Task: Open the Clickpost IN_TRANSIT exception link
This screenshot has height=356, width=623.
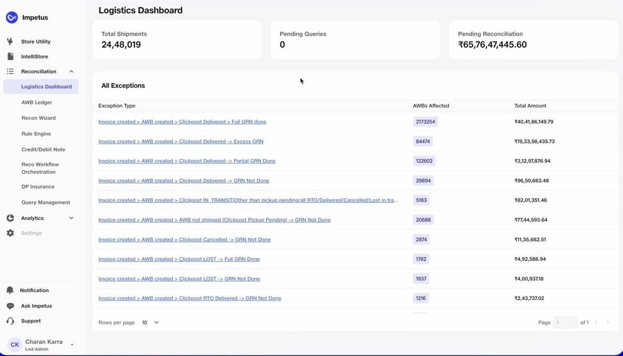Action: click(249, 200)
